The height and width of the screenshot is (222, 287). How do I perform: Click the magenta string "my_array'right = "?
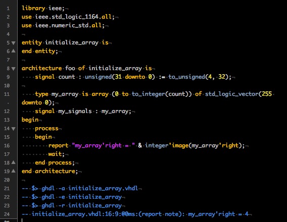click(x=104, y=145)
